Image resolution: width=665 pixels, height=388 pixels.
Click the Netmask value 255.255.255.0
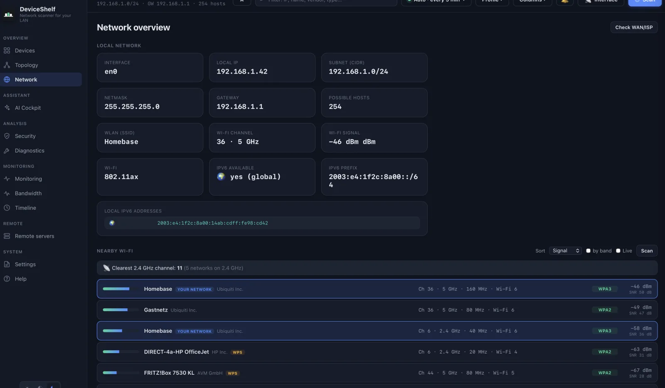132,107
